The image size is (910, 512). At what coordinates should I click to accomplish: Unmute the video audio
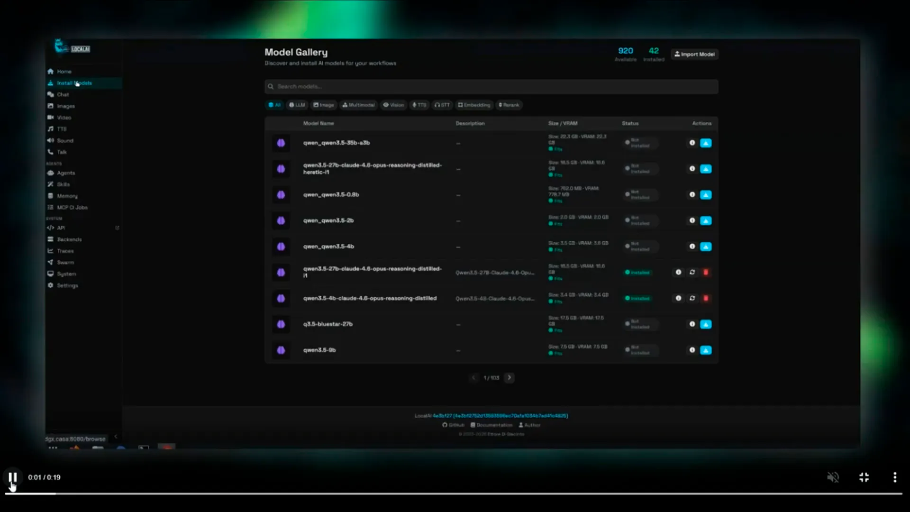coord(833,477)
